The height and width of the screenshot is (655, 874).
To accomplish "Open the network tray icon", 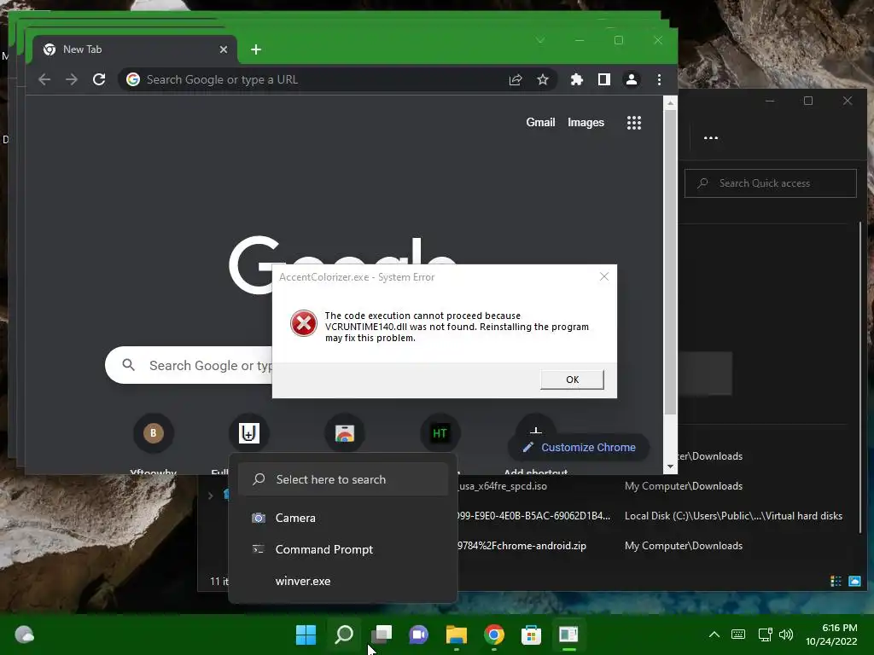I will pyautogui.click(x=766, y=635).
